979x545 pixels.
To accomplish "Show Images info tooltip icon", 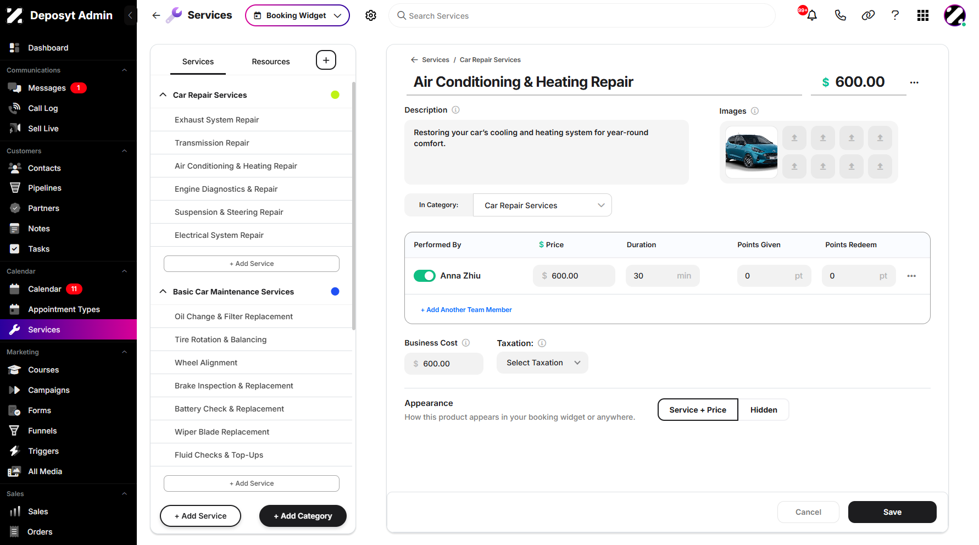I will [x=755, y=111].
